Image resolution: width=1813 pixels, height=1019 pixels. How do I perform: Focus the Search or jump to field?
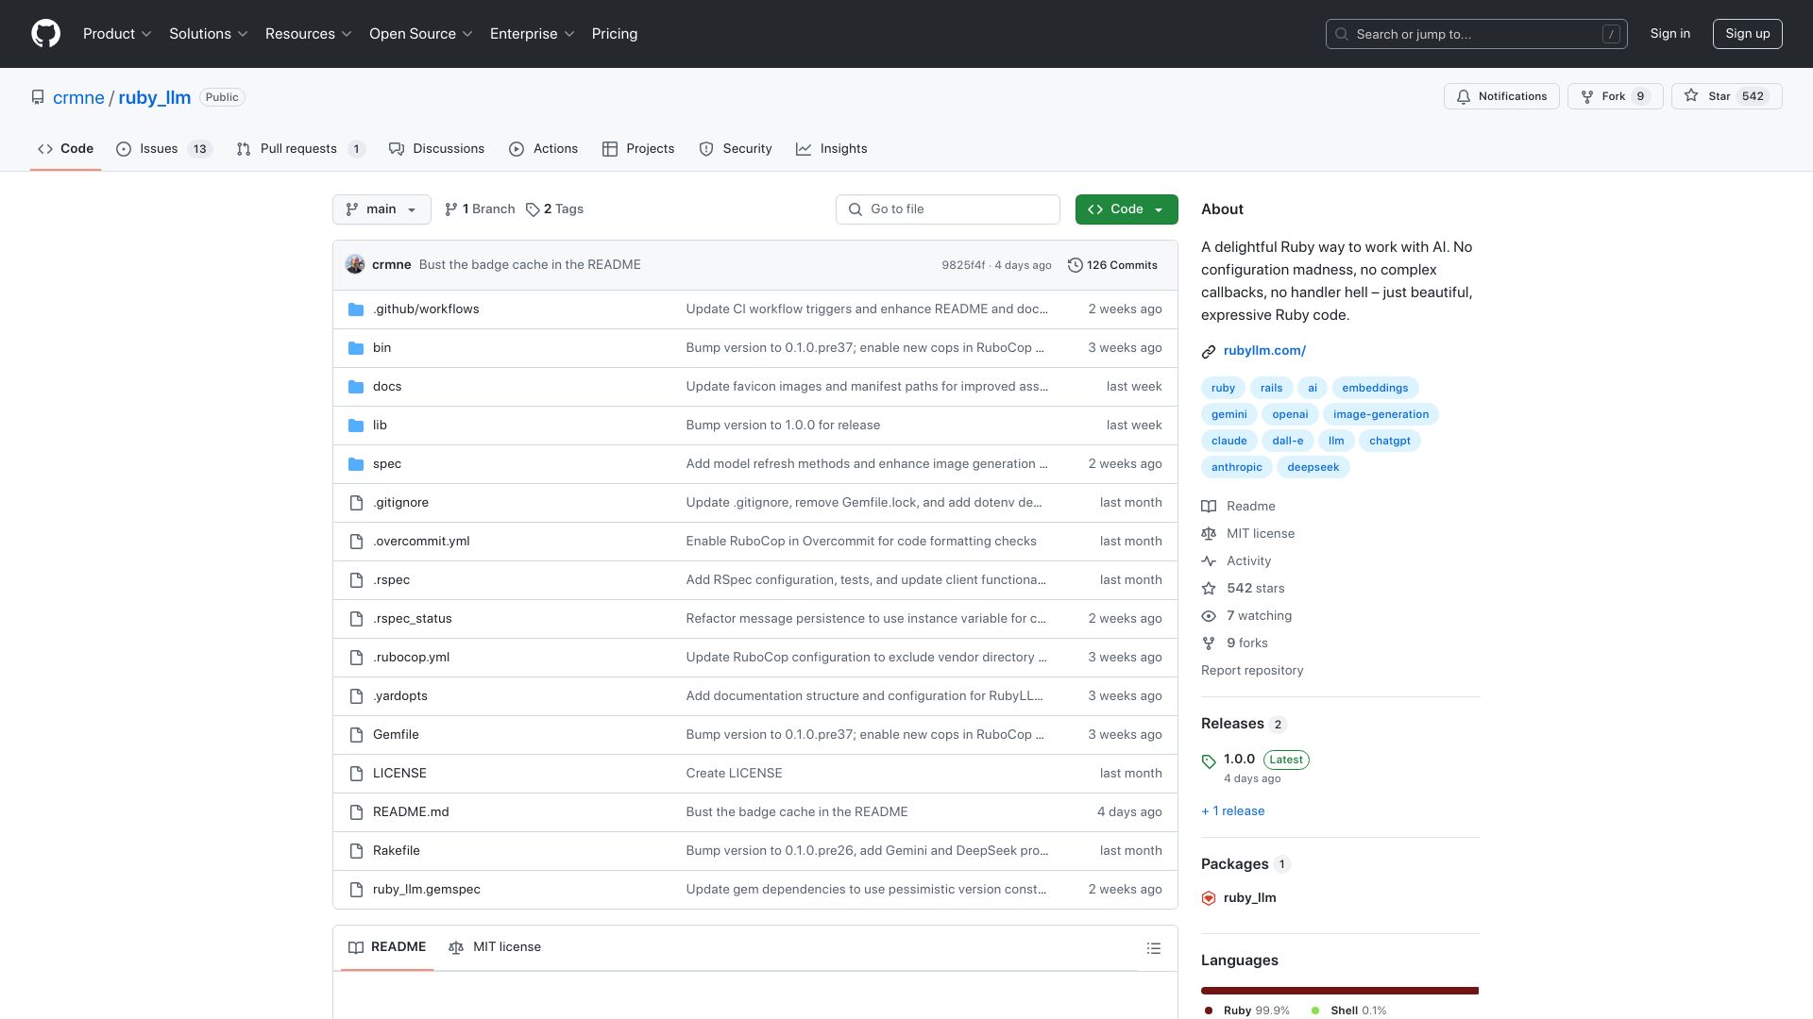(1477, 34)
